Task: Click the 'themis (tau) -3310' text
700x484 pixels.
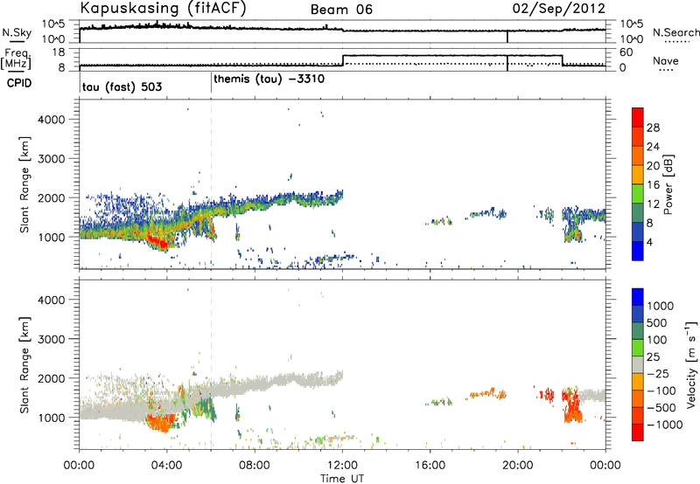Action: point(269,80)
